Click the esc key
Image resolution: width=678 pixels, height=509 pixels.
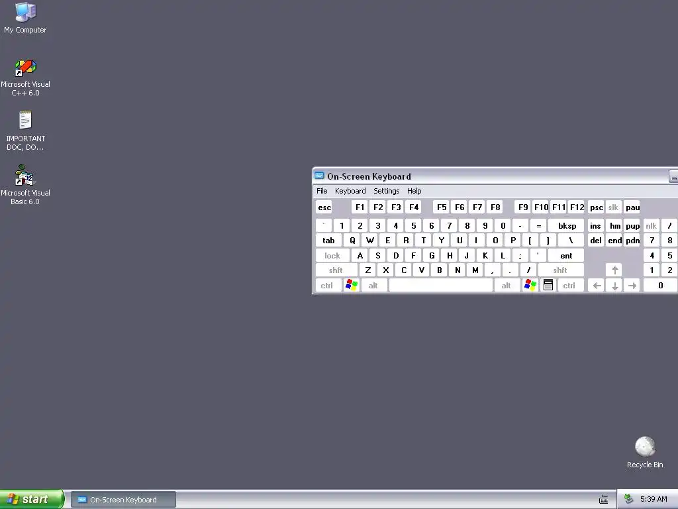324,207
